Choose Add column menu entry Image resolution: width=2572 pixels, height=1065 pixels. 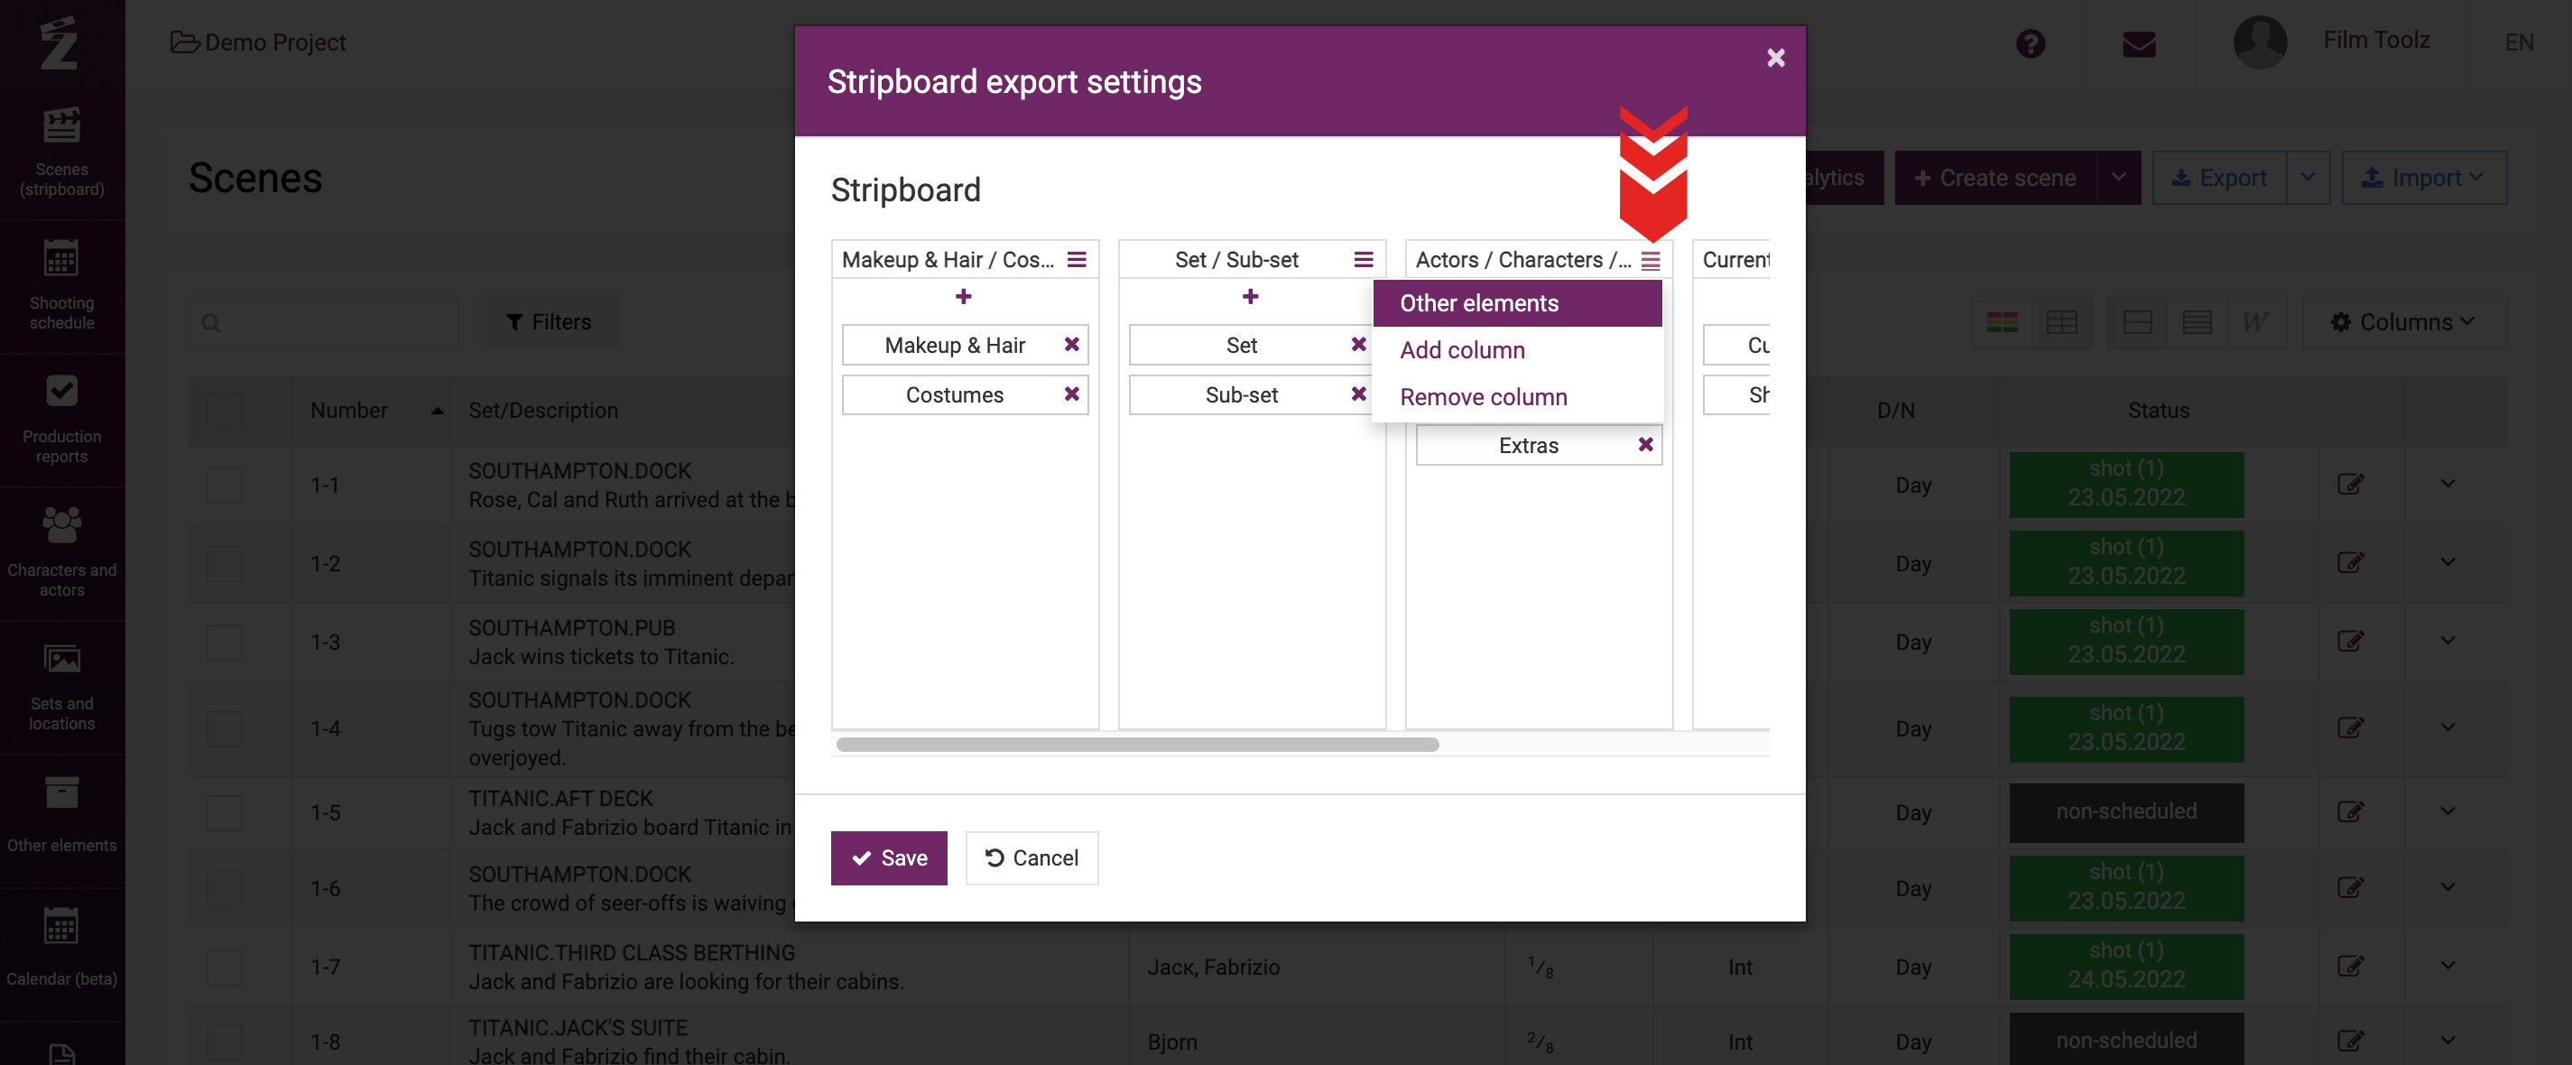coord(1518,350)
